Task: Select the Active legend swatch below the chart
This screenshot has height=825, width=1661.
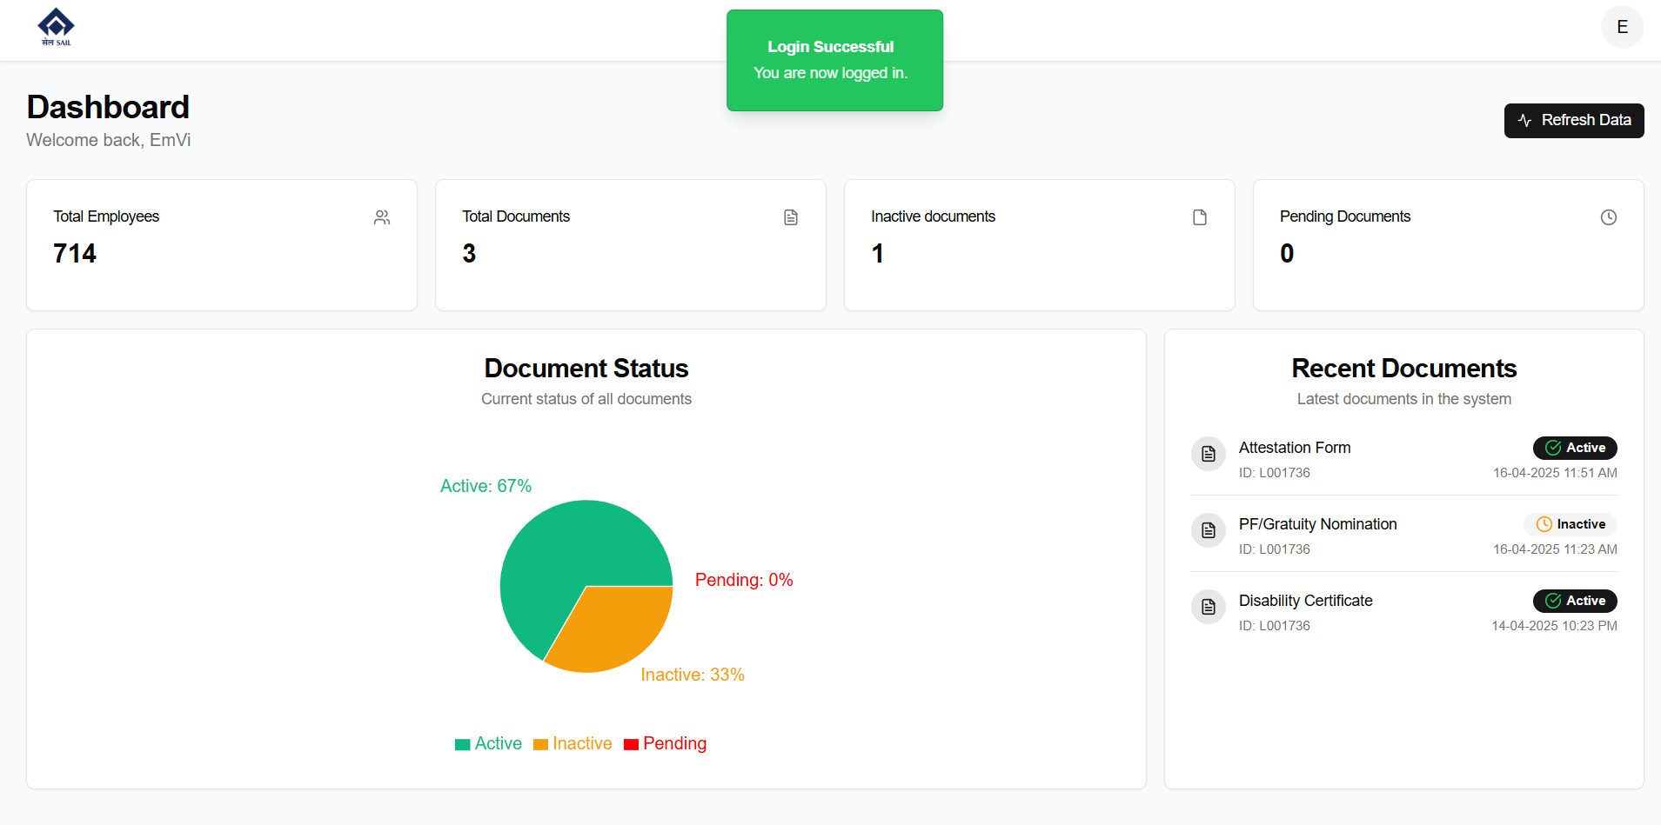Action: (x=462, y=744)
